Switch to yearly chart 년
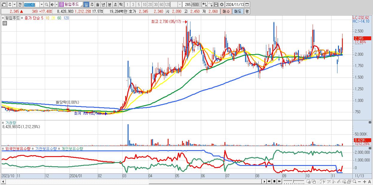 [x=103, y=4]
